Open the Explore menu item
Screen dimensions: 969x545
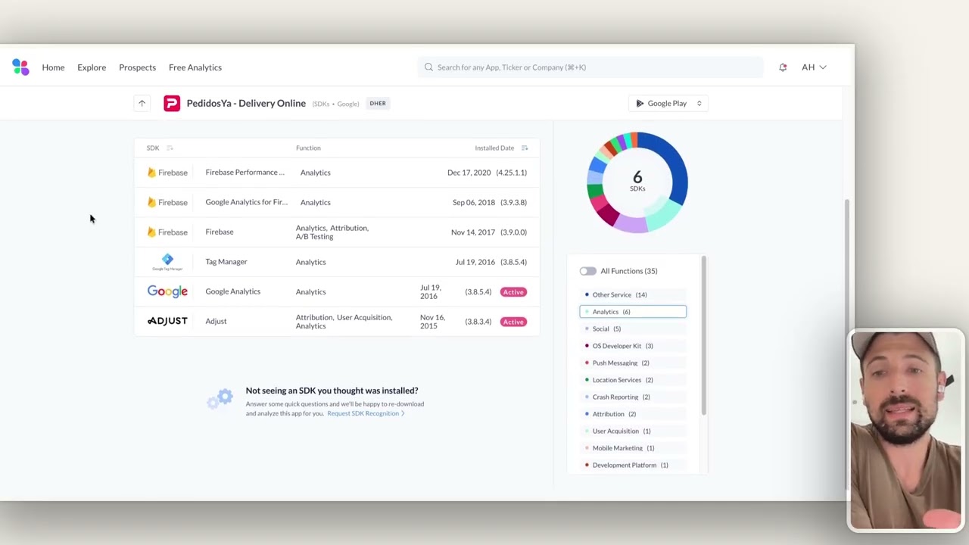(x=92, y=67)
